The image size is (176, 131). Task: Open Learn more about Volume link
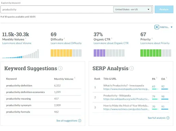pos(17,43)
